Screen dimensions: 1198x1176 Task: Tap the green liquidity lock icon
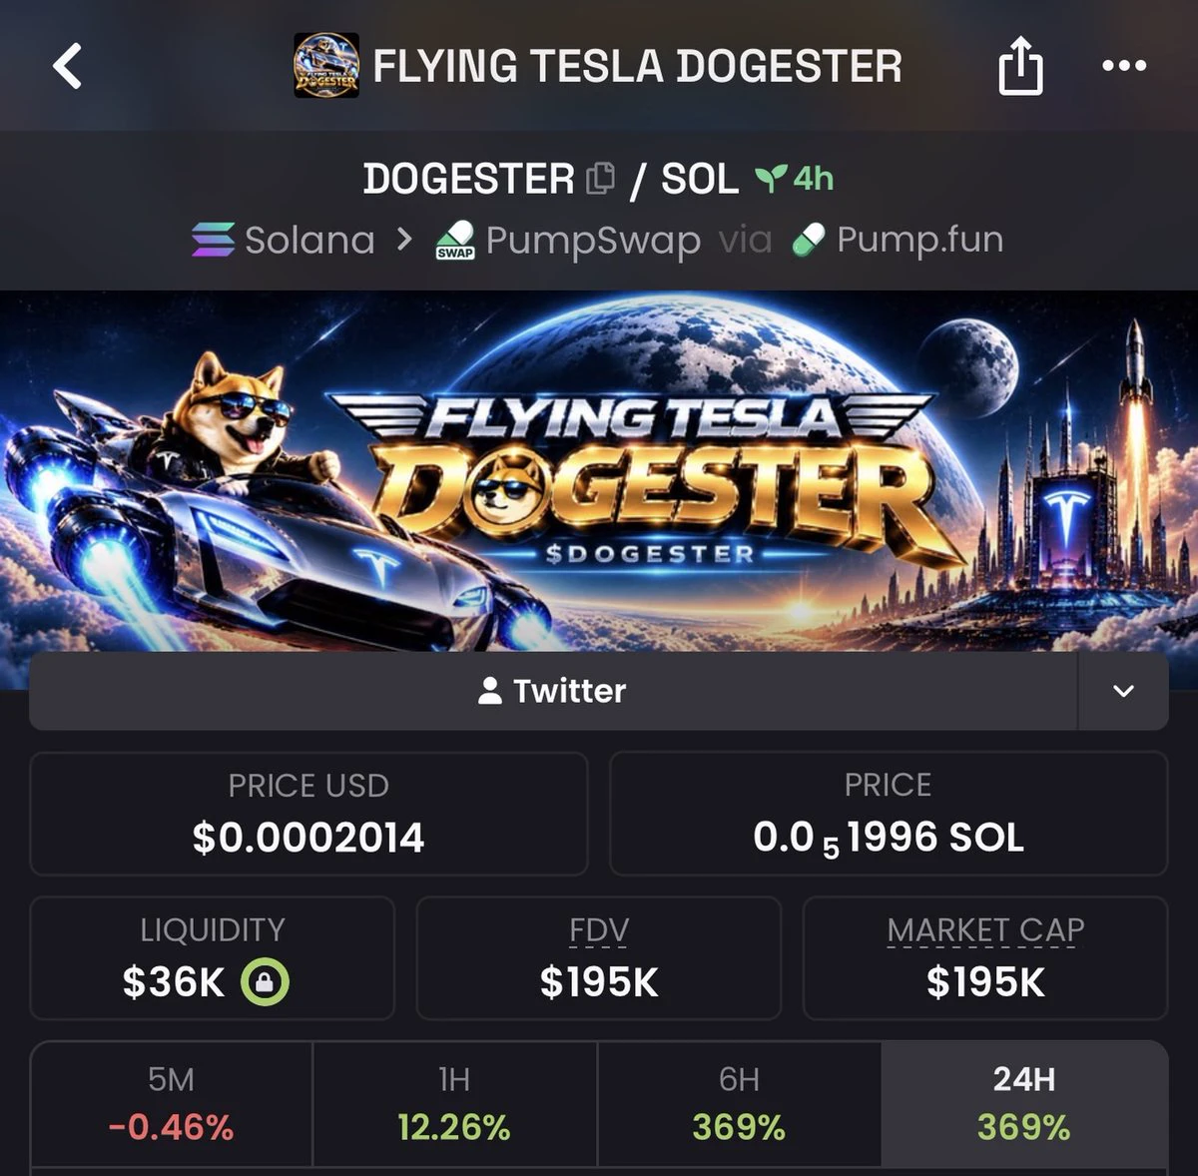[x=265, y=982]
